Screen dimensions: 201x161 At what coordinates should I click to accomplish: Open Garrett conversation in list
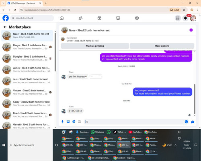(27, 125)
